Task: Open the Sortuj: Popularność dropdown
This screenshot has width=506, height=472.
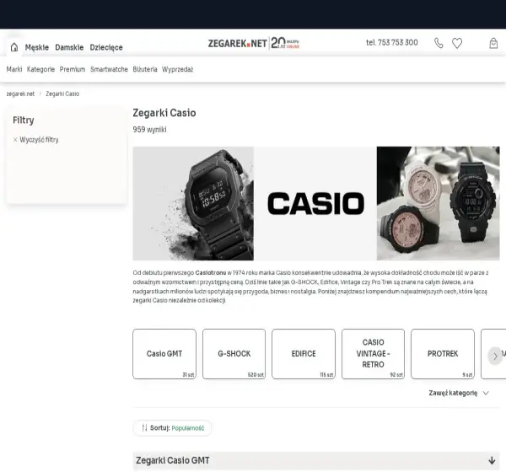Action: pos(172,428)
